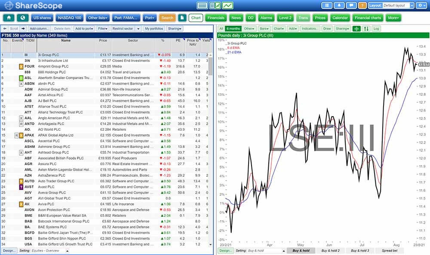The width and height of the screenshot is (430, 255).
Task: Expand the Bars chart style dropdown
Action: pyautogui.click(x=264, y=29)
